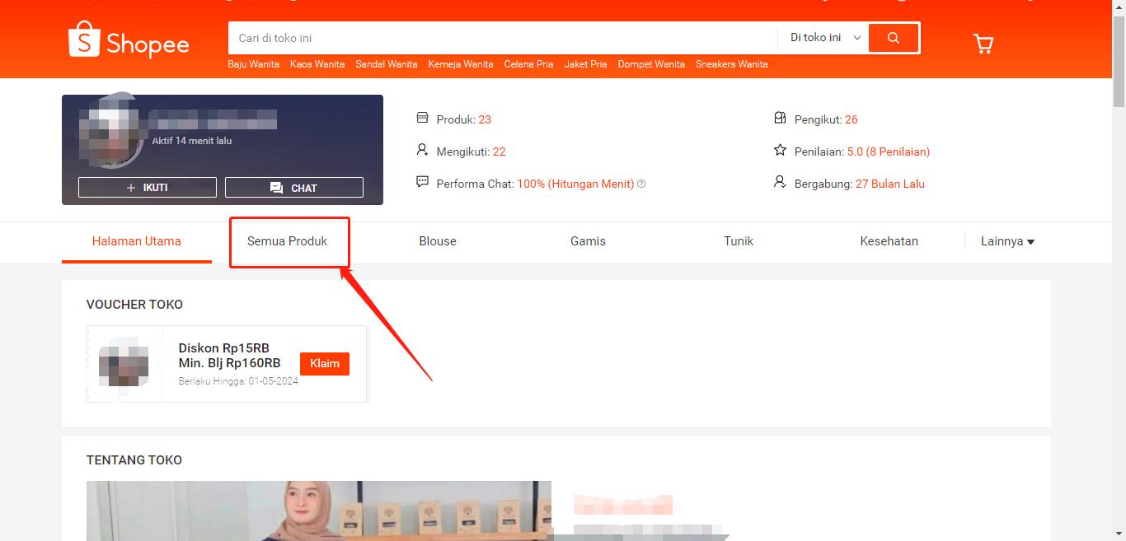Click the help icon next to Performa Chat
The width and height of the screenshot is (1126, 541).
tap(641, 184)
